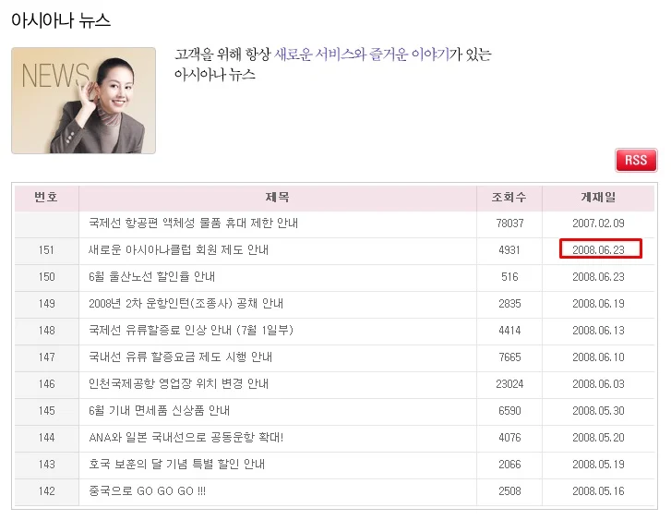The width and height of the screenshot is (671, 520).
Task: Click the NEWS banner image
Action: click(83, 101)
